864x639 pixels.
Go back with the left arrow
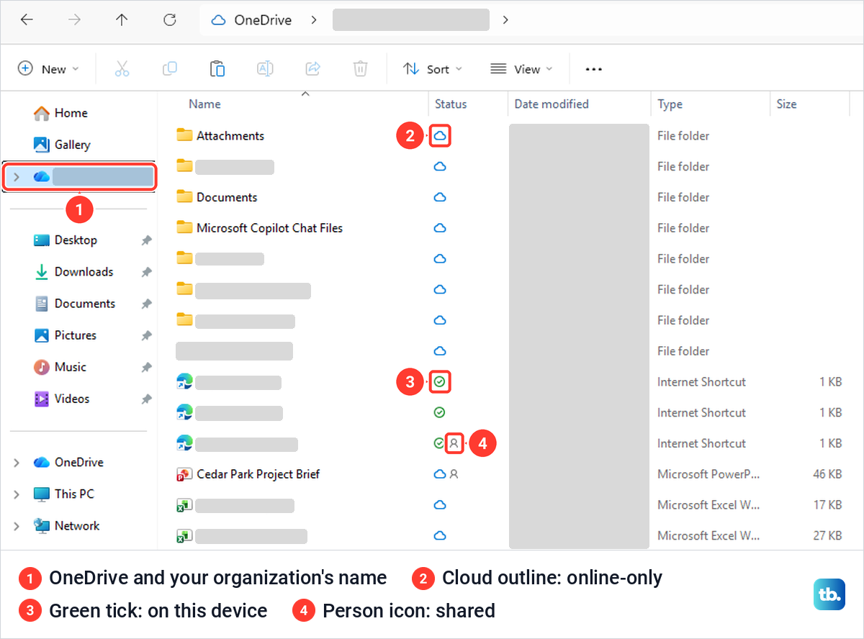pyautogui.click(x=27, y=20)
